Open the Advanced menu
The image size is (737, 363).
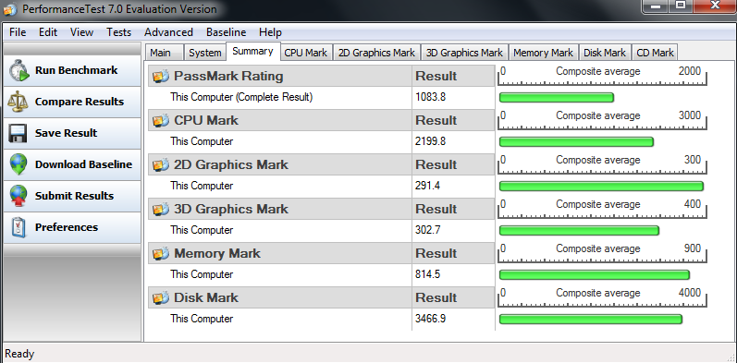pos(168,32)
